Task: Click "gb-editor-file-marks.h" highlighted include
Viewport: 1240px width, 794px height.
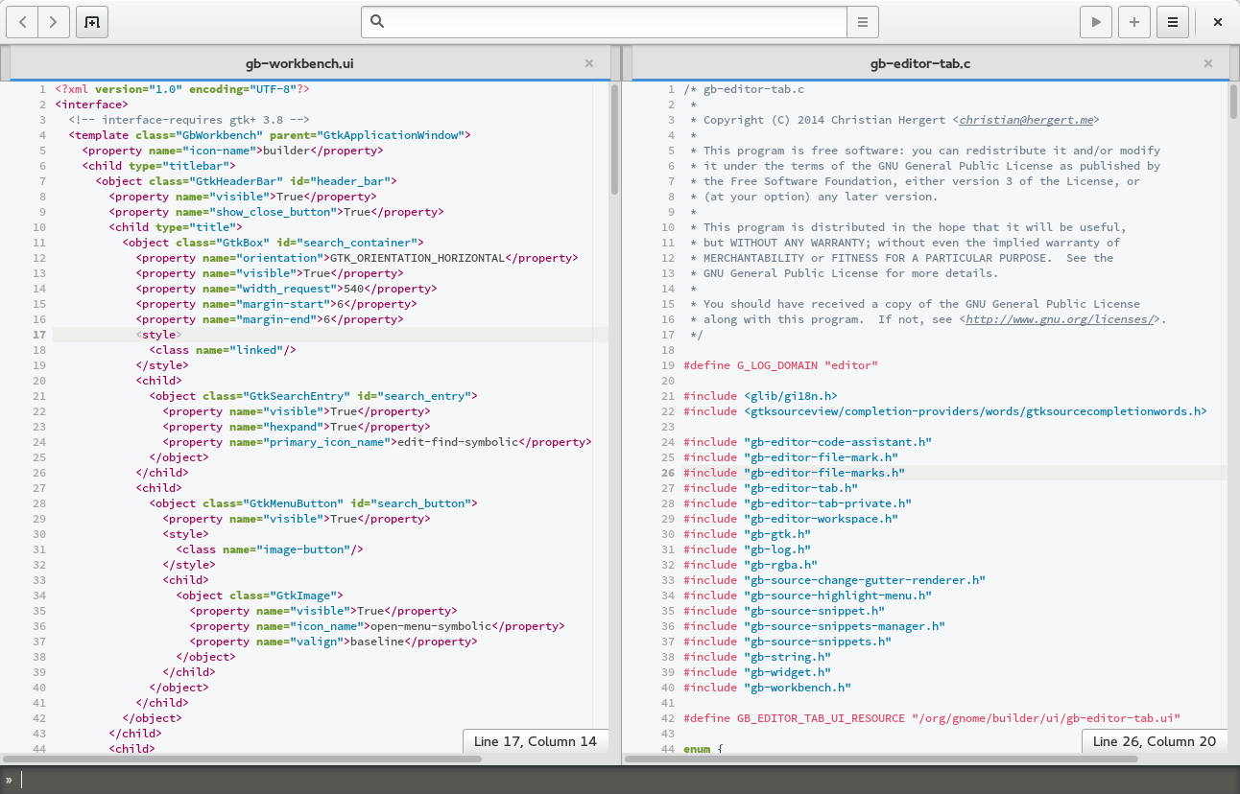Action: 824,473
